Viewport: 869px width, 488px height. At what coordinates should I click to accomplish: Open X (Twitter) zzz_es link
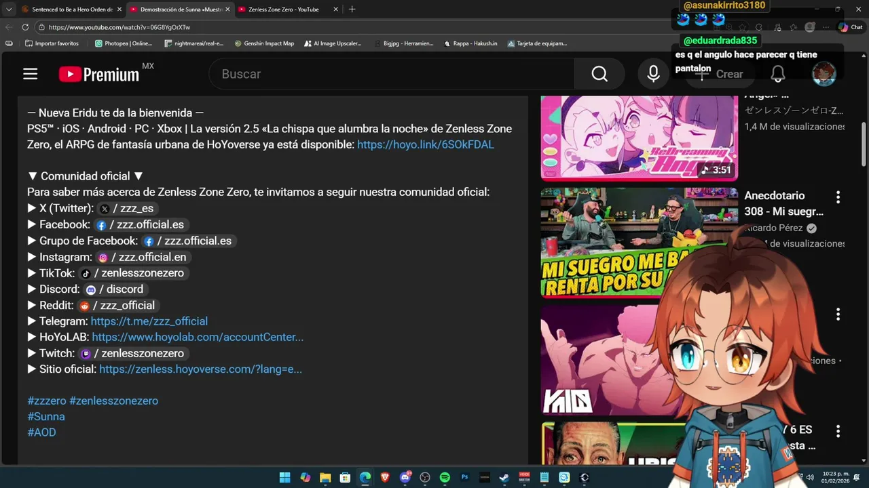click(x=128, y=209)
